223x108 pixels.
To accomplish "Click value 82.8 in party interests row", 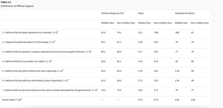I will (103, 33).
